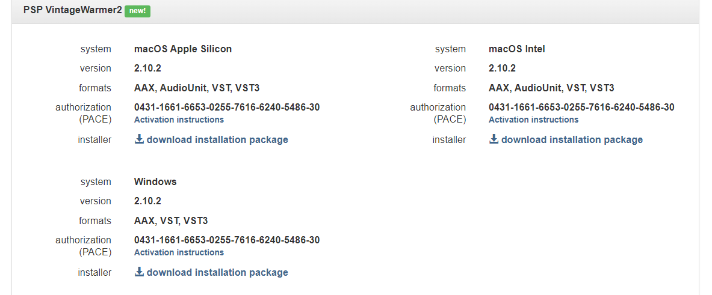Open Activation instructions under Windows section
The image size is (712, 295).
[179, 252]
